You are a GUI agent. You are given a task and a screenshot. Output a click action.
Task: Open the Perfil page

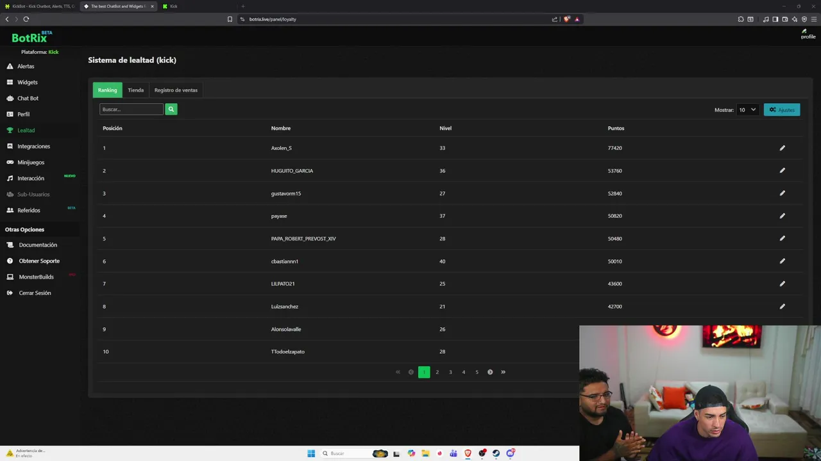[23, 115]
